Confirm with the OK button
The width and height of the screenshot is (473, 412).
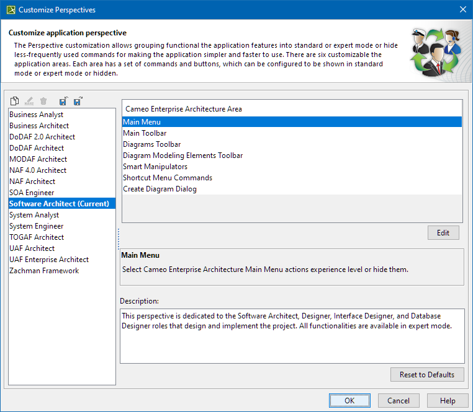[x=349, y=401]
